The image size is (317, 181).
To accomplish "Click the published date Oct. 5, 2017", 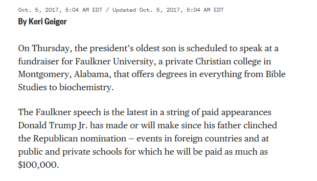I will pyautogui.click(x=40, y=10).
